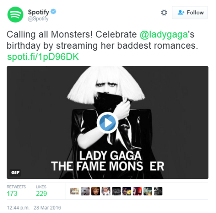Open the spoti.fi/1pD96DK link
Screen dimensions: 216x213
[43, 57]
